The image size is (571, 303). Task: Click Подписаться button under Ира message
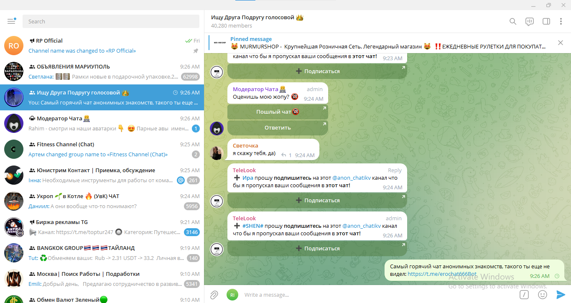click(317, 200)
